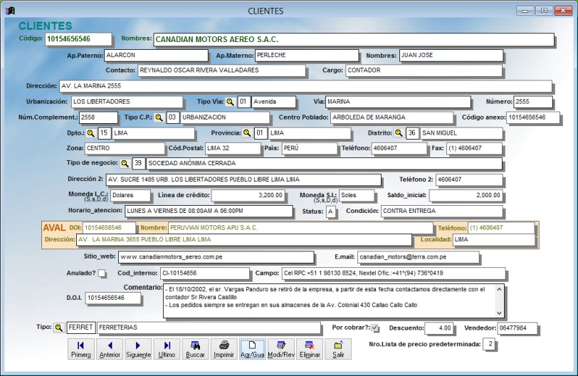578x376 pixels.
Task: Click Condición field CONTRA ENTREGA
Action: 441,211
